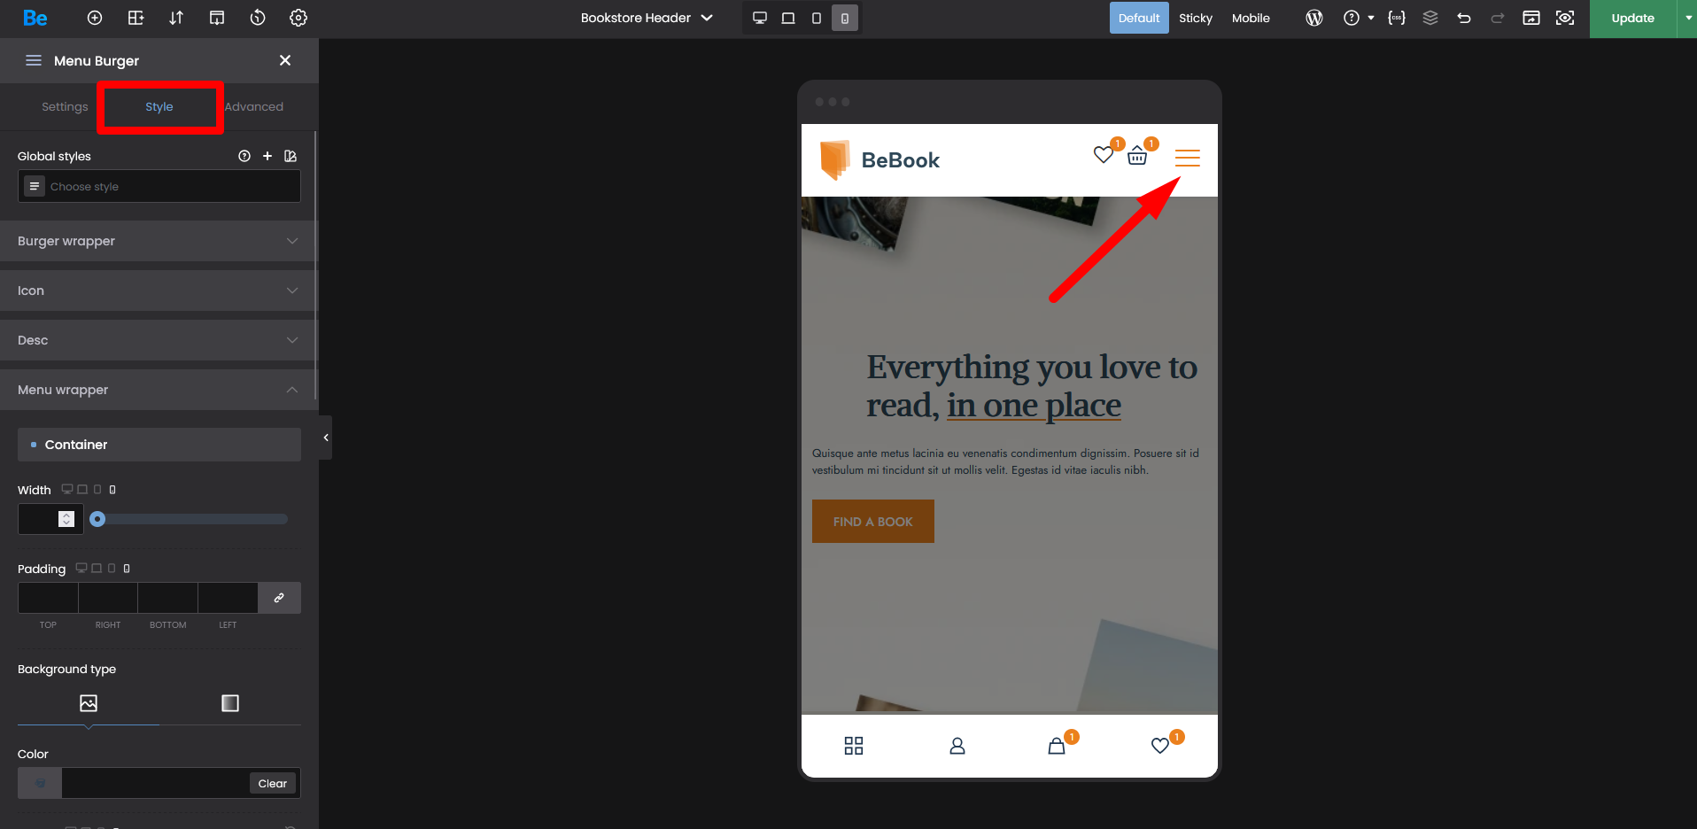Image resolution: width=1697 pixels, height=829 pixels.
Task: Expand the Burger wrapper section
Action: pos(159,241)
